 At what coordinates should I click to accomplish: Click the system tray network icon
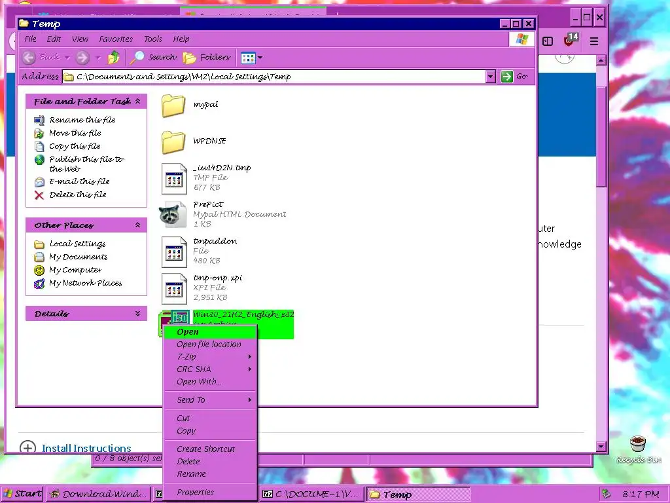[x=605, y=494]
